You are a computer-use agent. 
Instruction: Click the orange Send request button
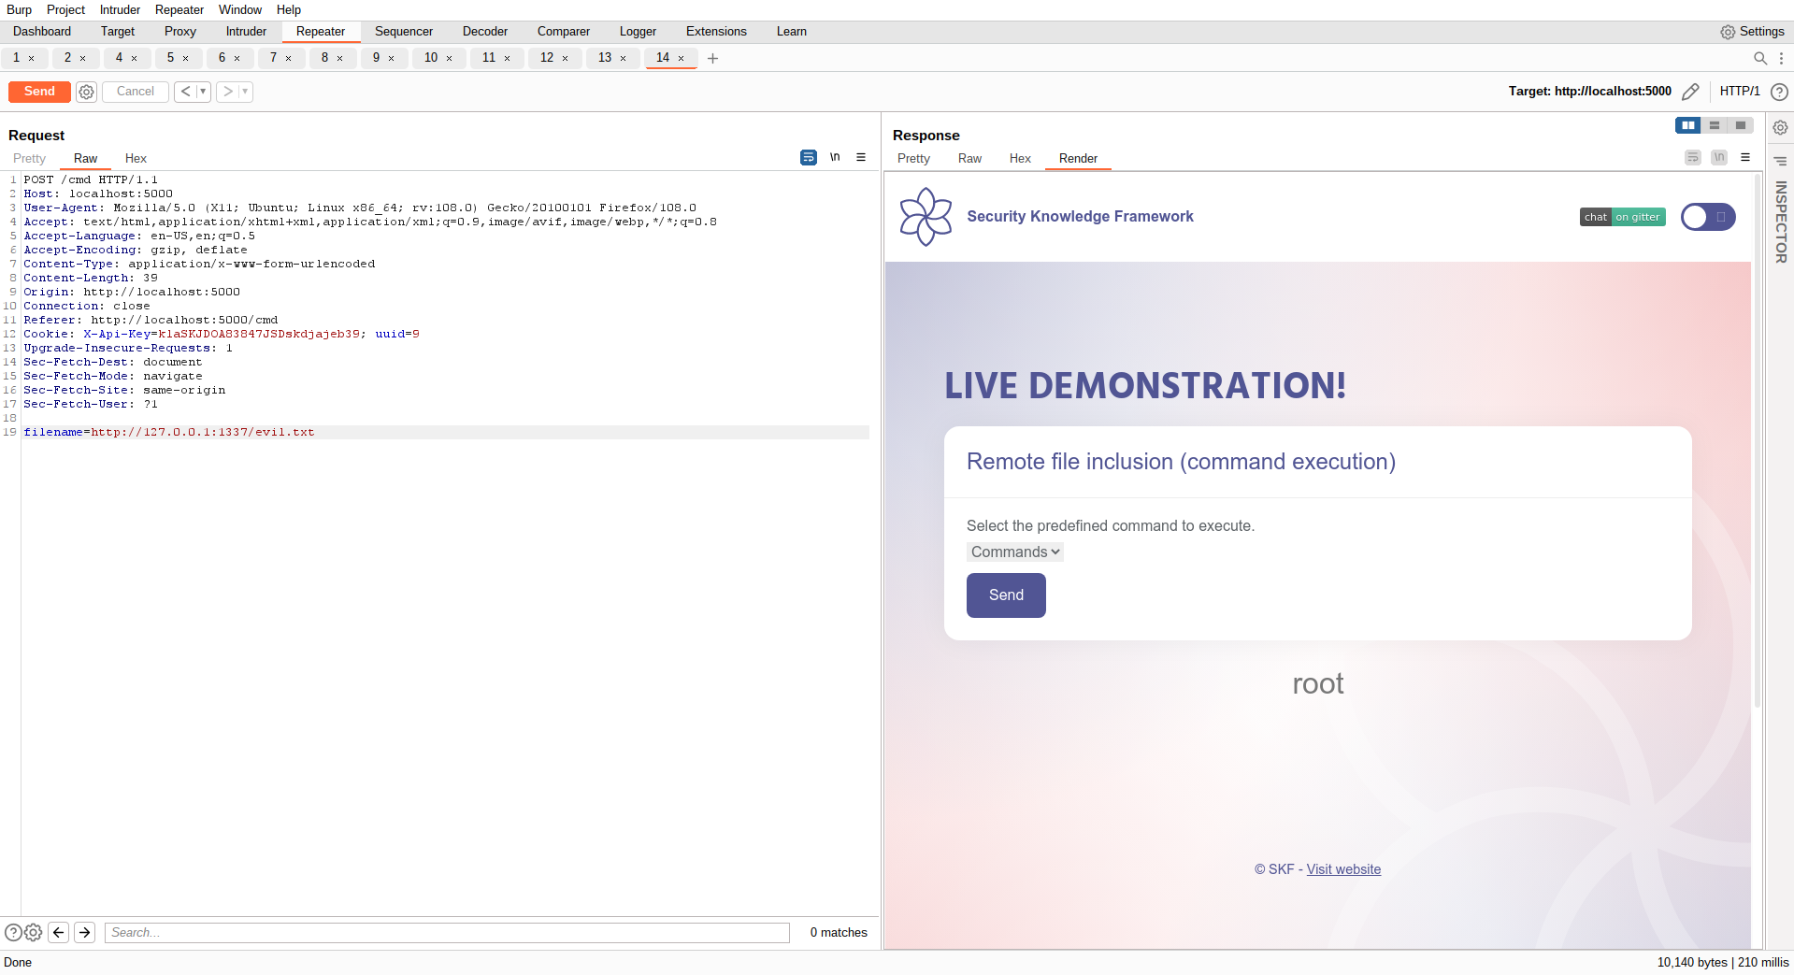tap(39, 92)
